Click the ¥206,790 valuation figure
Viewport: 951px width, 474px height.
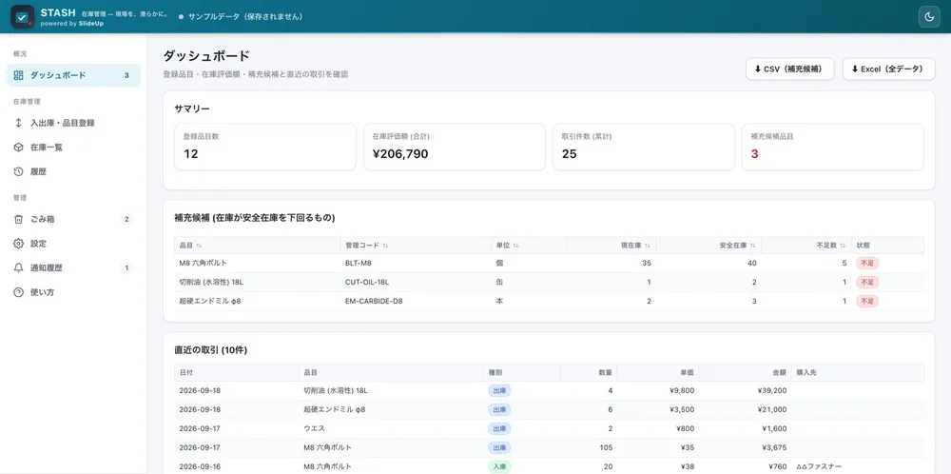click(400, 154)
